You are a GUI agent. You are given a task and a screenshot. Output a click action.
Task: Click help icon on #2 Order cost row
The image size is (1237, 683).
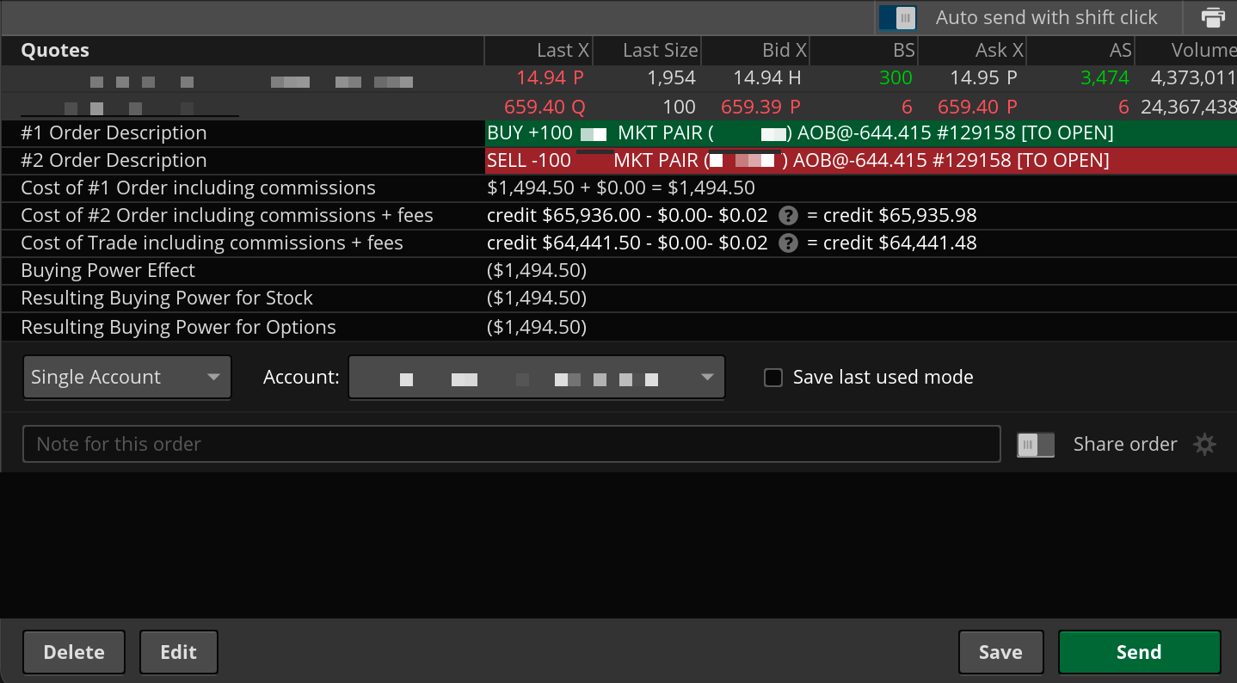tap(787, 216)
